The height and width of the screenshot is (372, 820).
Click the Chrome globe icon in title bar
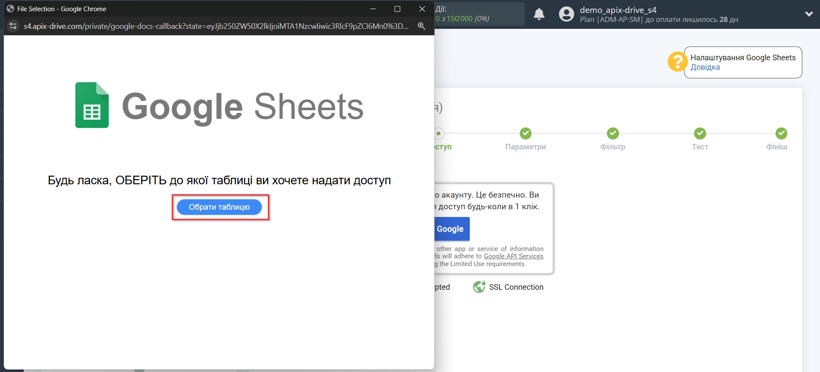[10, 9]
